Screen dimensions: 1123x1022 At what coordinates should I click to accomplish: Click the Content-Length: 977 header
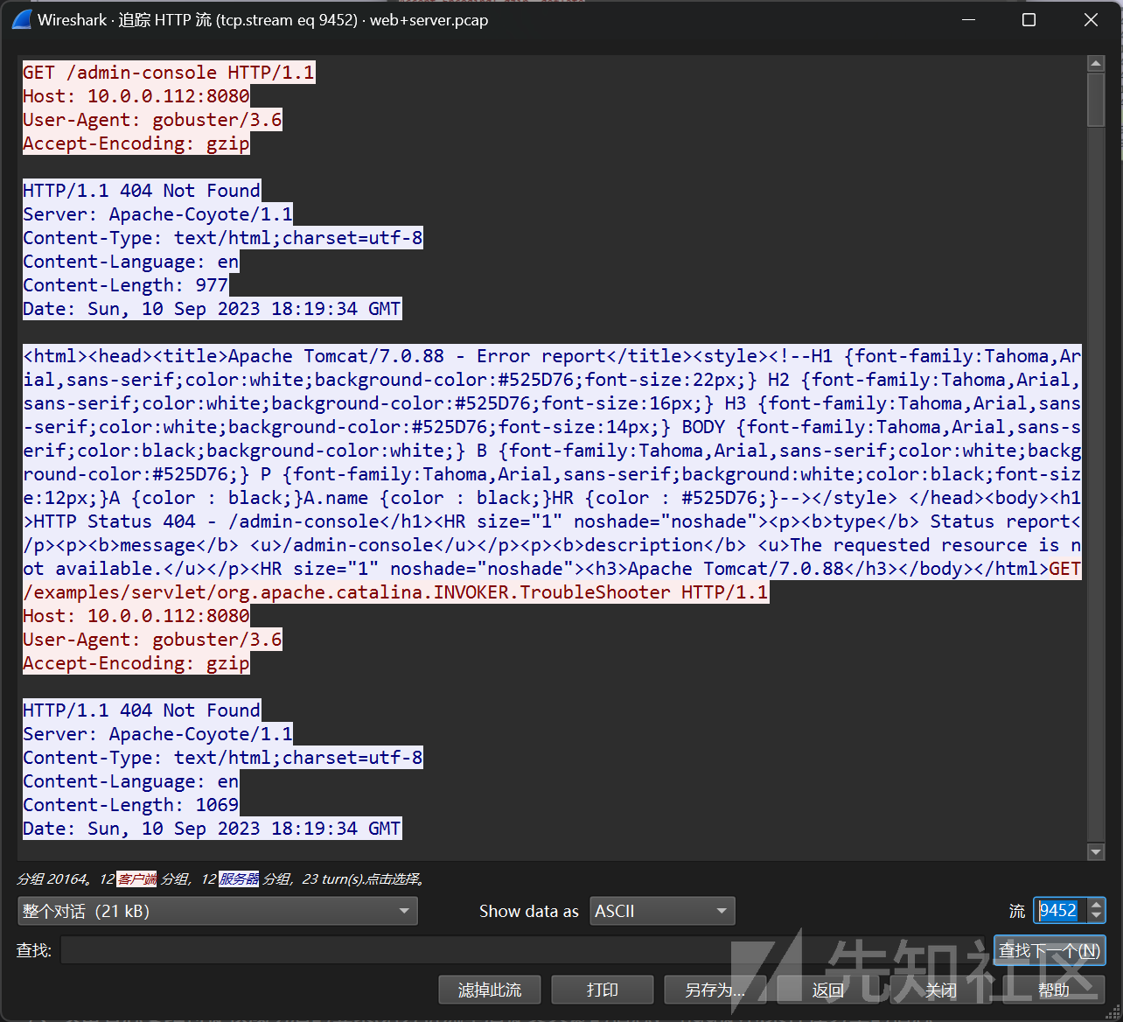coord(125,285)
